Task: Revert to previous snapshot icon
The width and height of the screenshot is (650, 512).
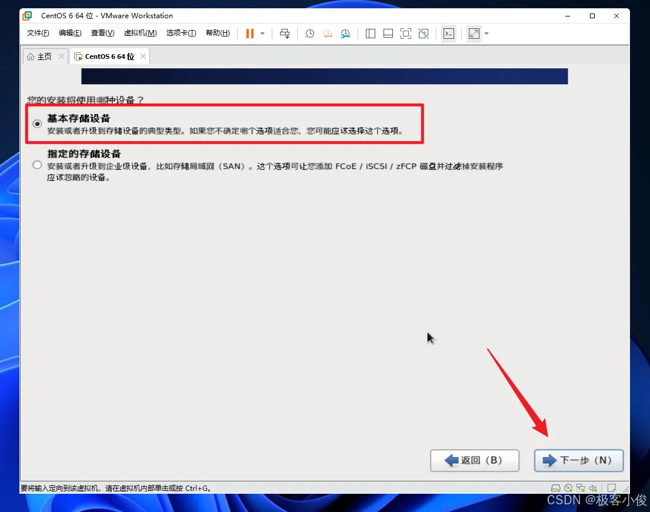Action: coord(328,34)
